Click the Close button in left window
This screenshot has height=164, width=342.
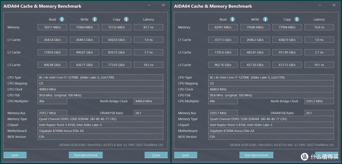pyautogui.click(x=156, y=155)
